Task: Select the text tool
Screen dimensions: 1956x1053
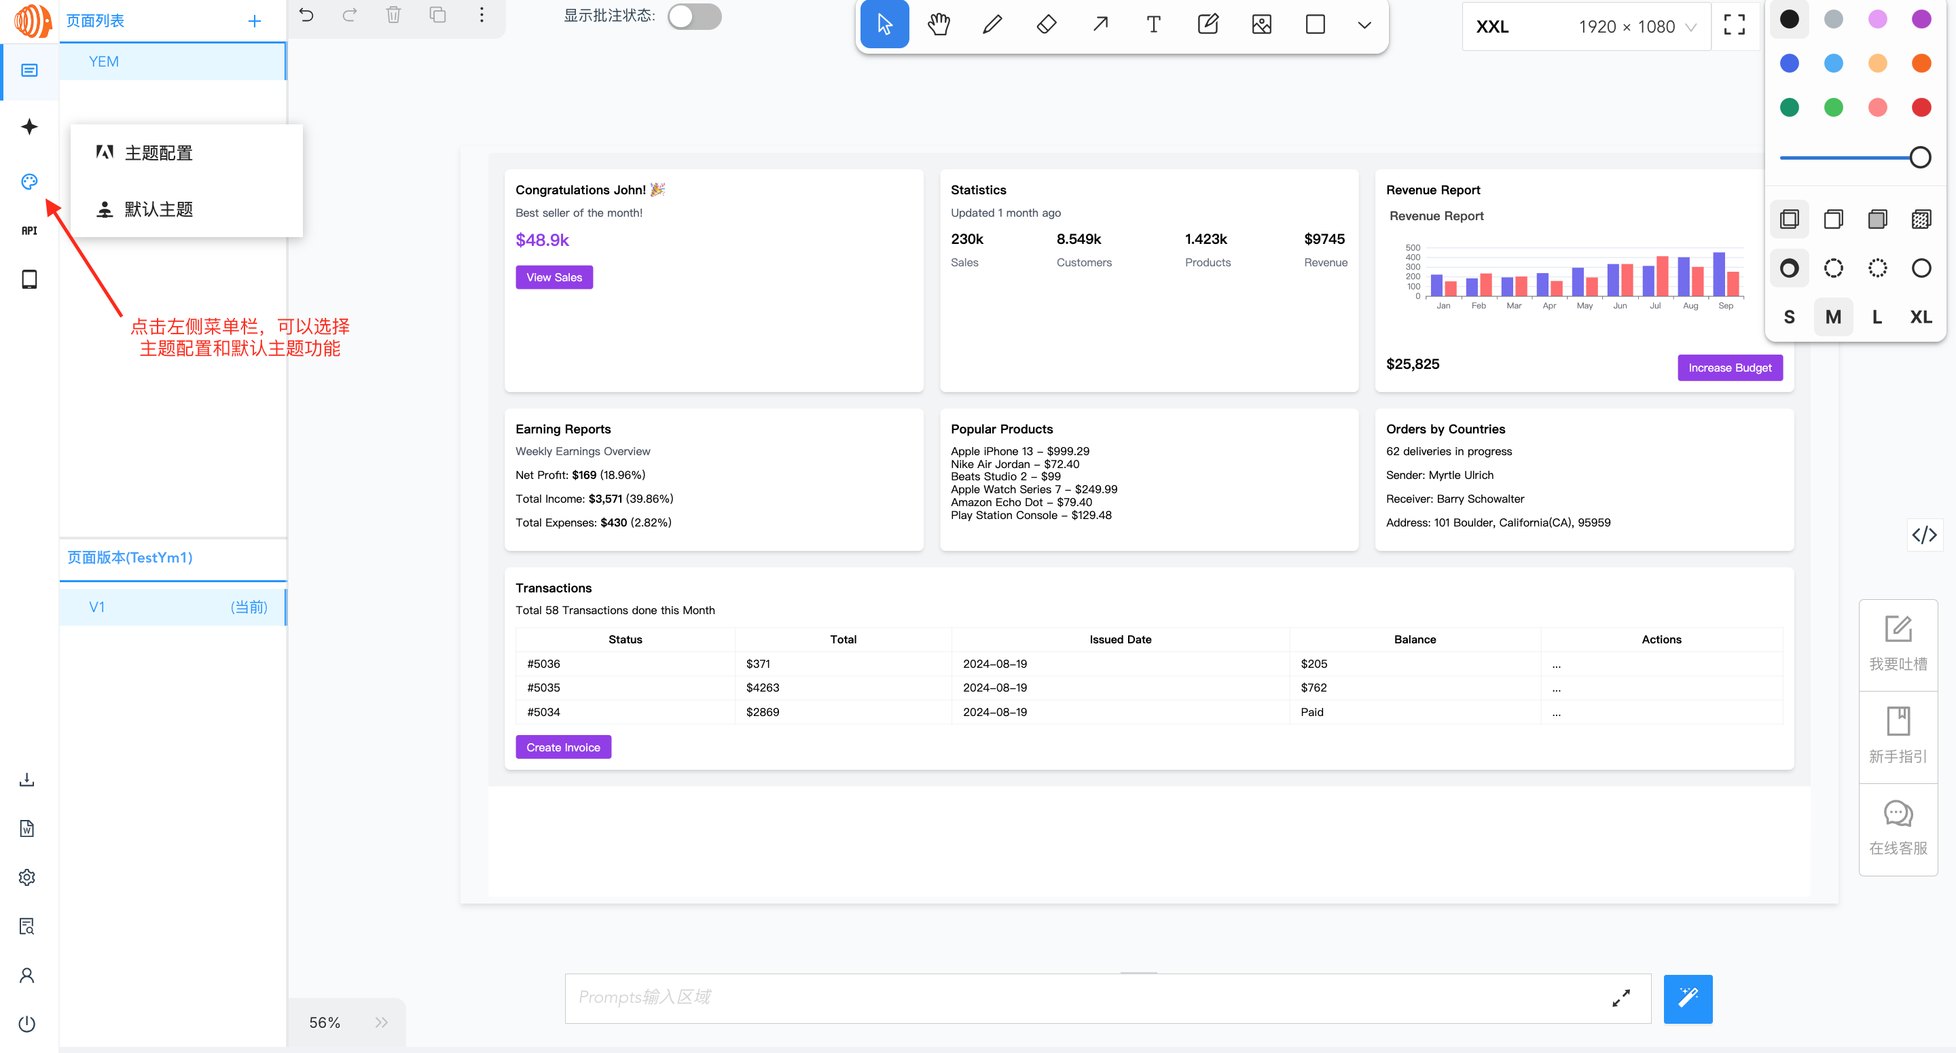Action: pyautogui.click(x=1153, y=24)
